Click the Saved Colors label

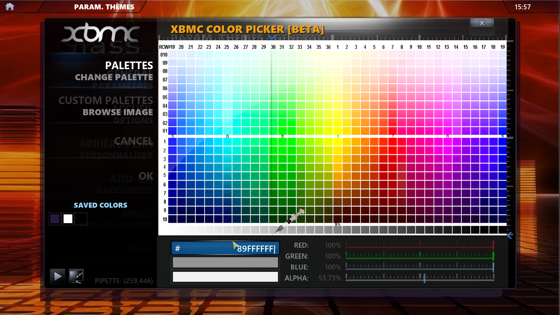tap(100, 205)
